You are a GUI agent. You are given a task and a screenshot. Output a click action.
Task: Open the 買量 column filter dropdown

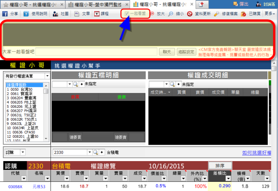click(x=105, y=178)
